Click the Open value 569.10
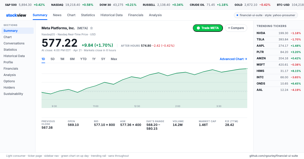The width and height of the screenshot is (304, 159). pyautogui.click(x=73, y=125)
